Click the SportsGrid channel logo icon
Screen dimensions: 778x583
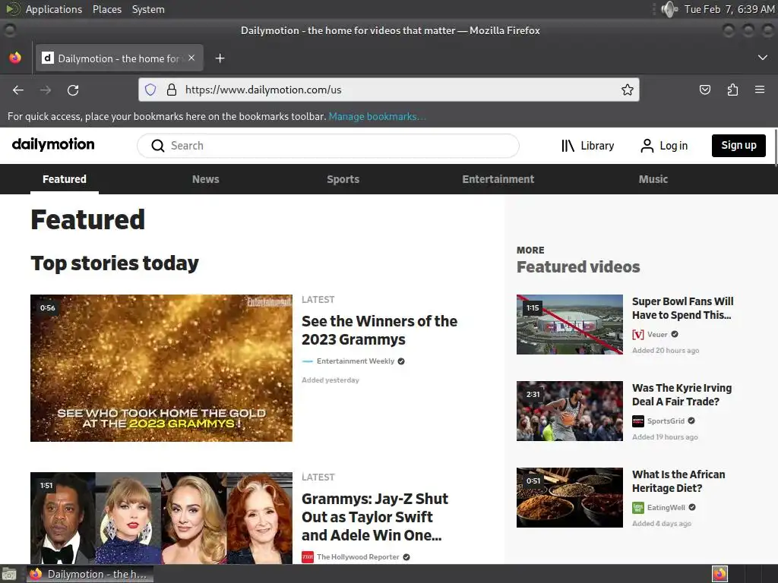point(638,421)
